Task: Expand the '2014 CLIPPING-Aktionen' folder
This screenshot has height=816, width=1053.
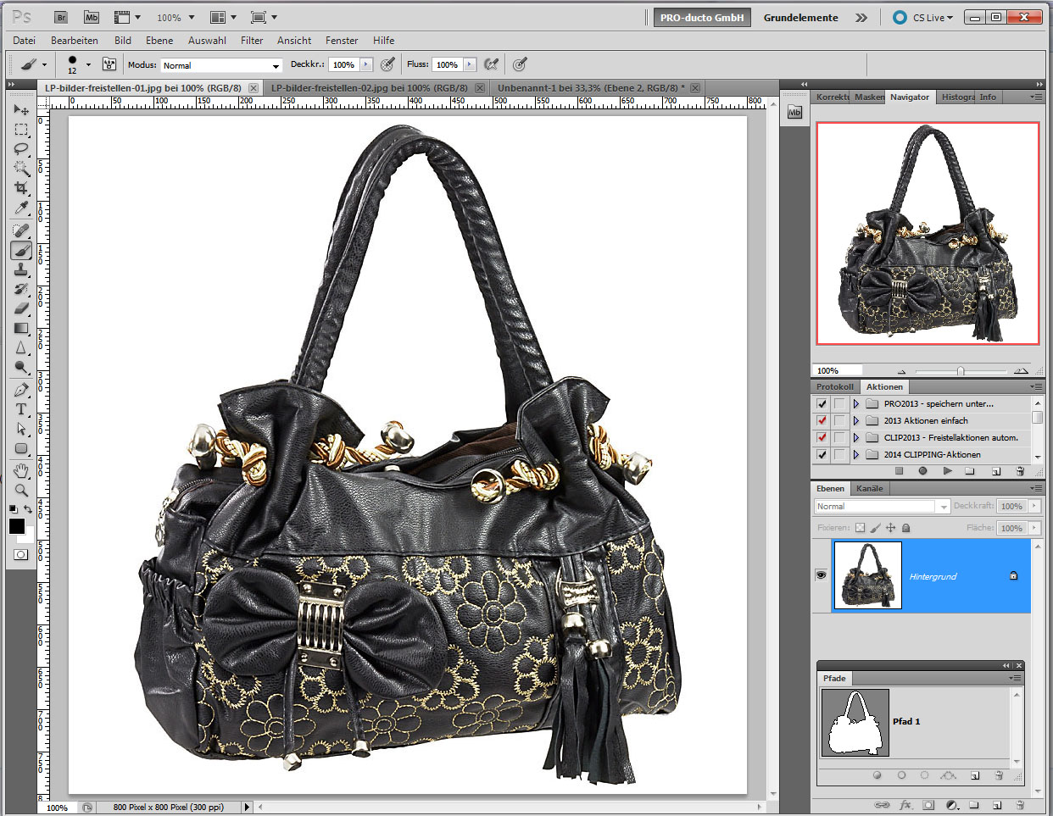Action: (x=856, y=454)
